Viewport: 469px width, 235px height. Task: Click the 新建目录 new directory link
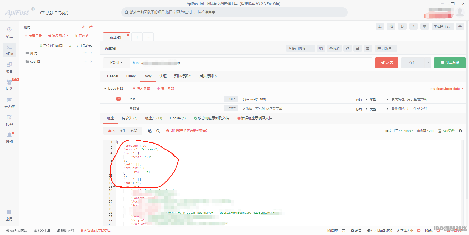33,36
